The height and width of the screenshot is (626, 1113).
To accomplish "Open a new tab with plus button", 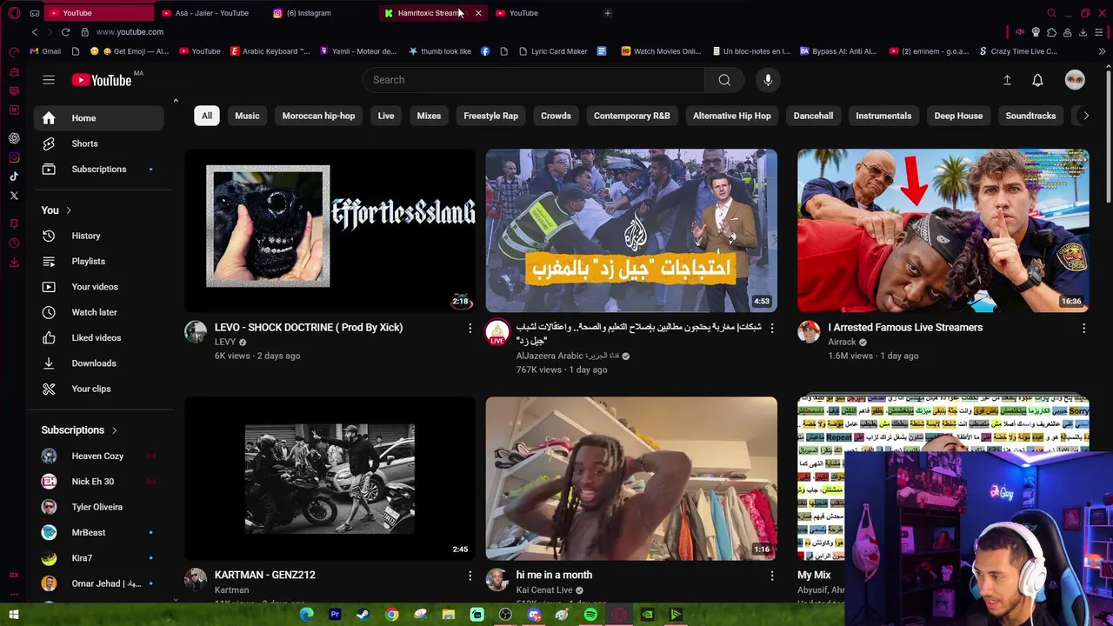I will point(608,13).
